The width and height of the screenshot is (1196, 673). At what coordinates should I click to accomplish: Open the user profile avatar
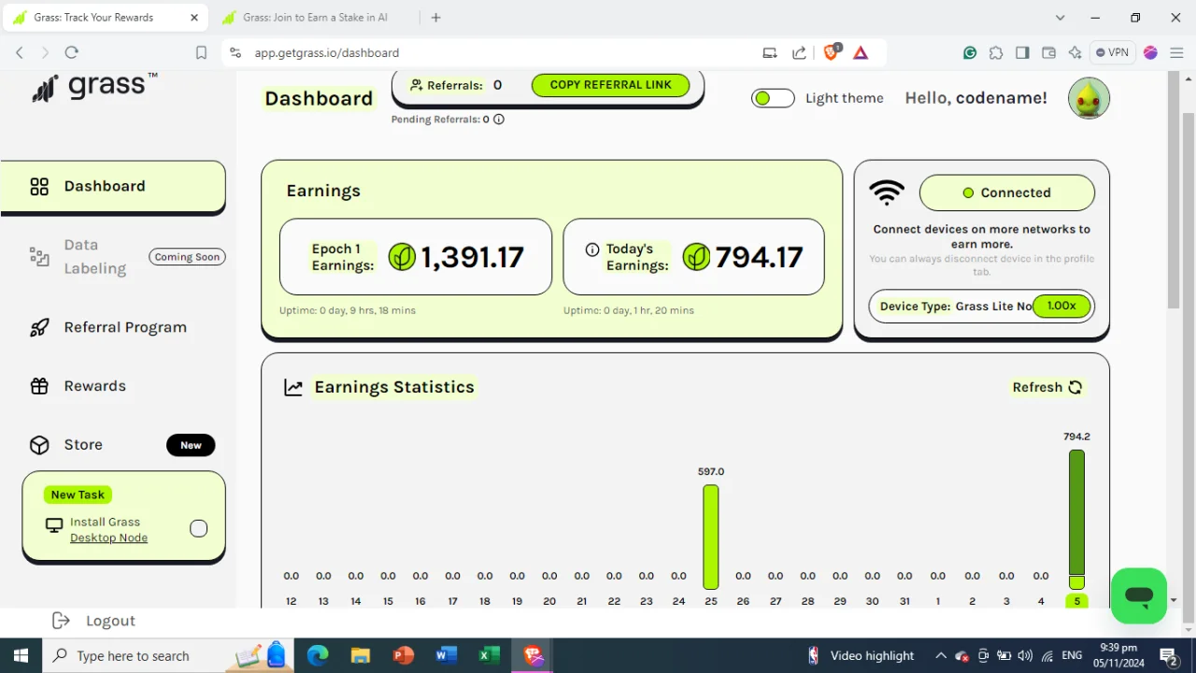pos(1089,98)
